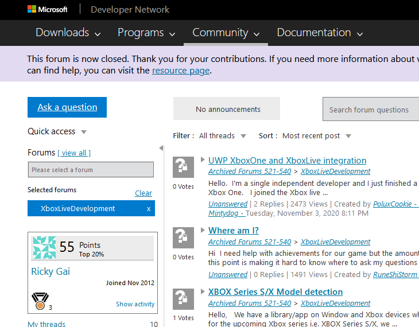Open the Downloads menu
The width and height of the screenshot is (419, 327).
coord(68,33)
